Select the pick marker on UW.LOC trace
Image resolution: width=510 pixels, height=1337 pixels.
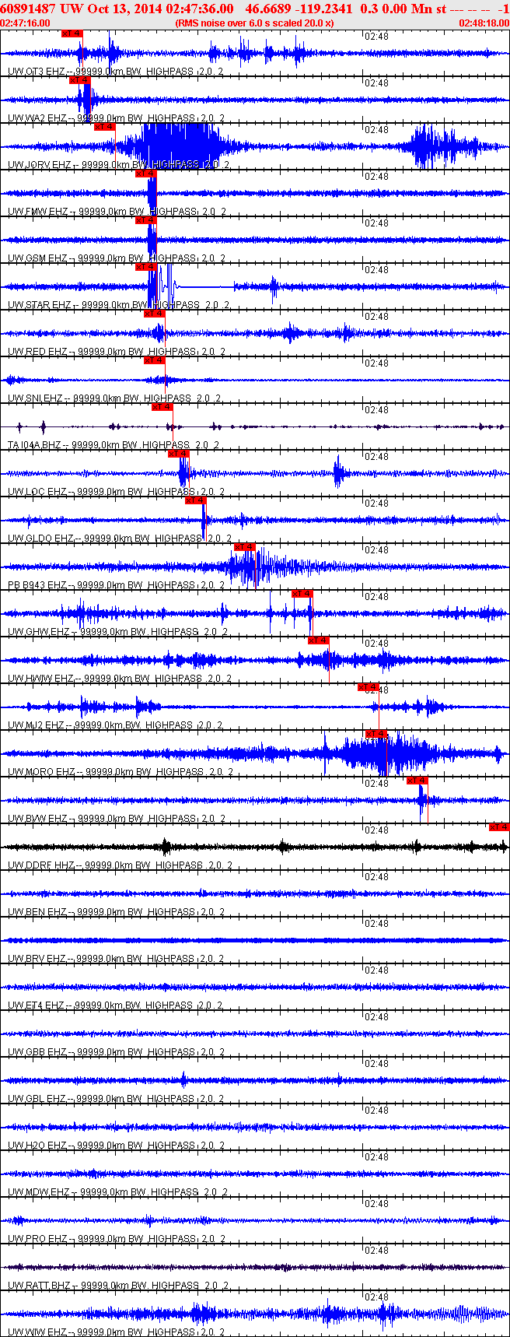178,454
